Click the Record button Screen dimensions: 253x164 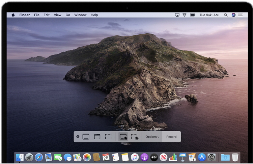click(x=171, y=137)
